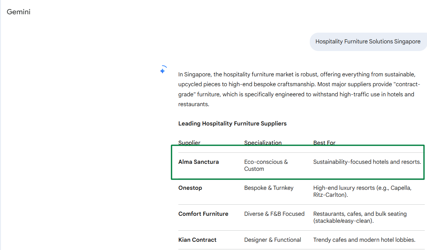Click the High-end luxury resorts cell
The image size is (427, 250).
[362, 191]
